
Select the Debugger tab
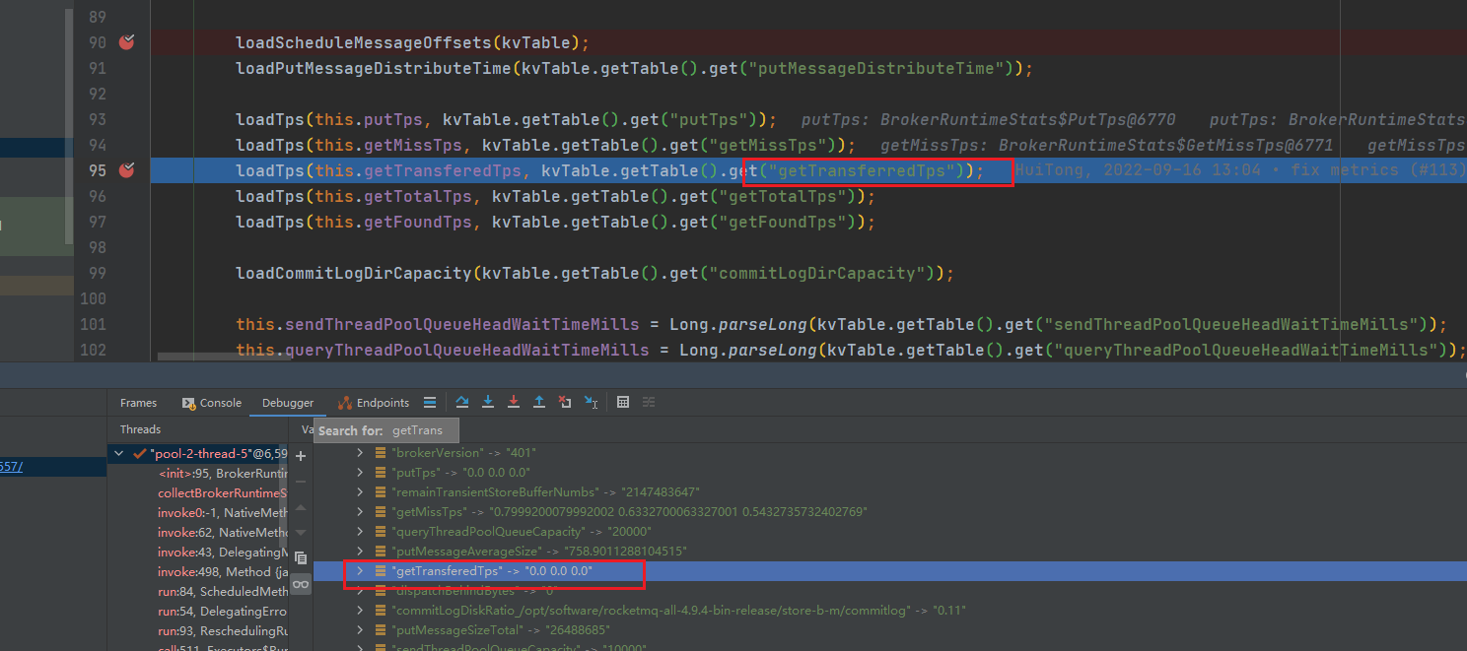pyautogui.click(x=288, y=403)
